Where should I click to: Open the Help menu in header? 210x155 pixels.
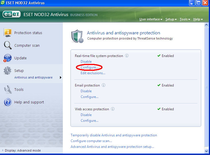point(198,19)
